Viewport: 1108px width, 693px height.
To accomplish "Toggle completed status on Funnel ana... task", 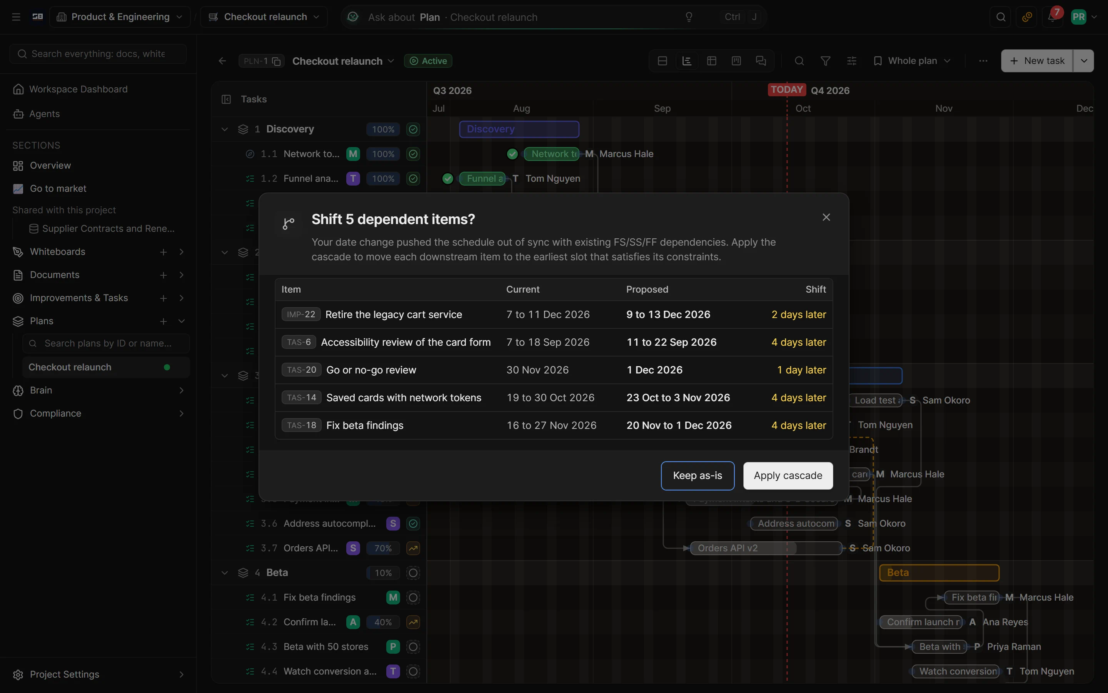I will pyautogui.click(x=413, y=179).
